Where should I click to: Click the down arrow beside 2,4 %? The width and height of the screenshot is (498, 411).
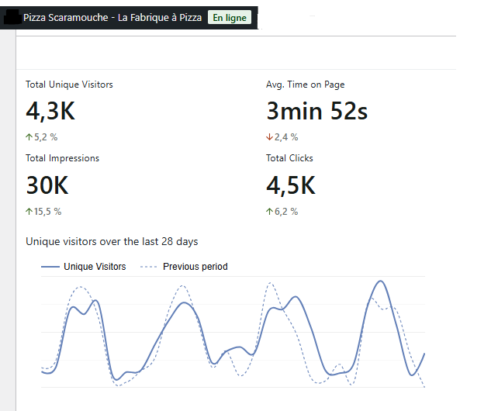coord(269,137)
